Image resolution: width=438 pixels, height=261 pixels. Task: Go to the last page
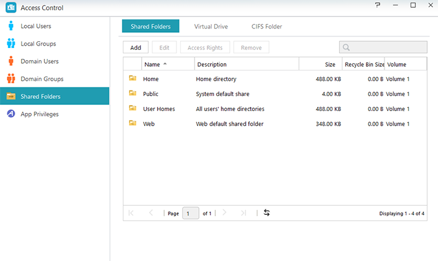pyautogui.click(x=243, y=213)
